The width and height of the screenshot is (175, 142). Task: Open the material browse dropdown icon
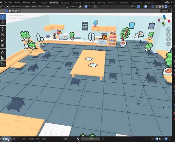click(78, 139)
